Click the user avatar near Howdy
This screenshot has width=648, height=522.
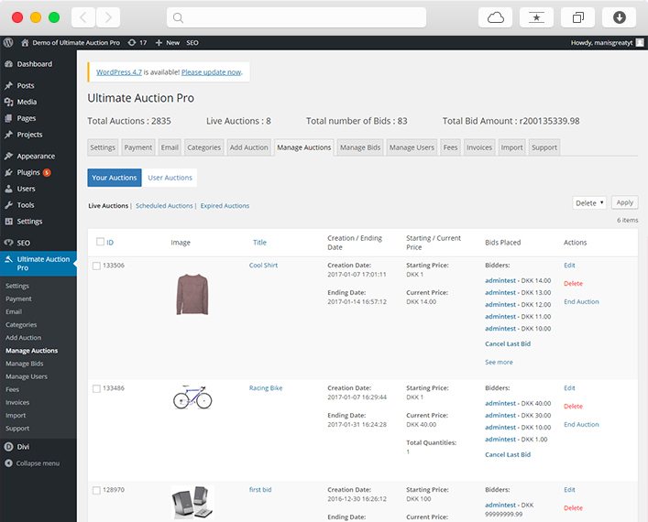tap(640, 42)
